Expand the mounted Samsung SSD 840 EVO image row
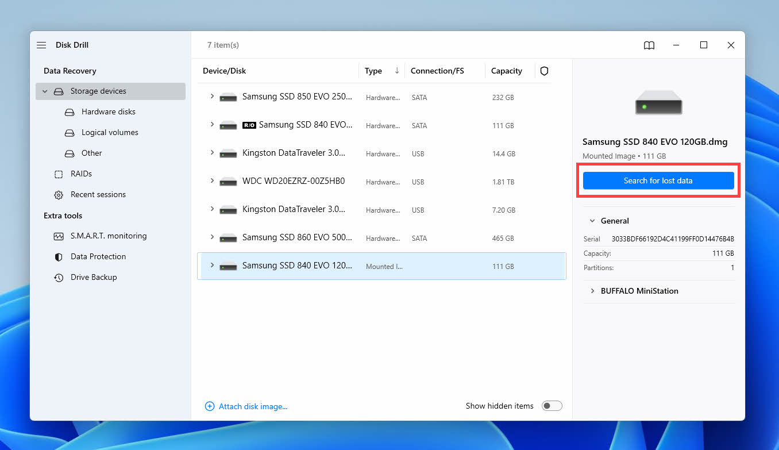Viewport: 779px width, 450px height. [x=211, y=266]
